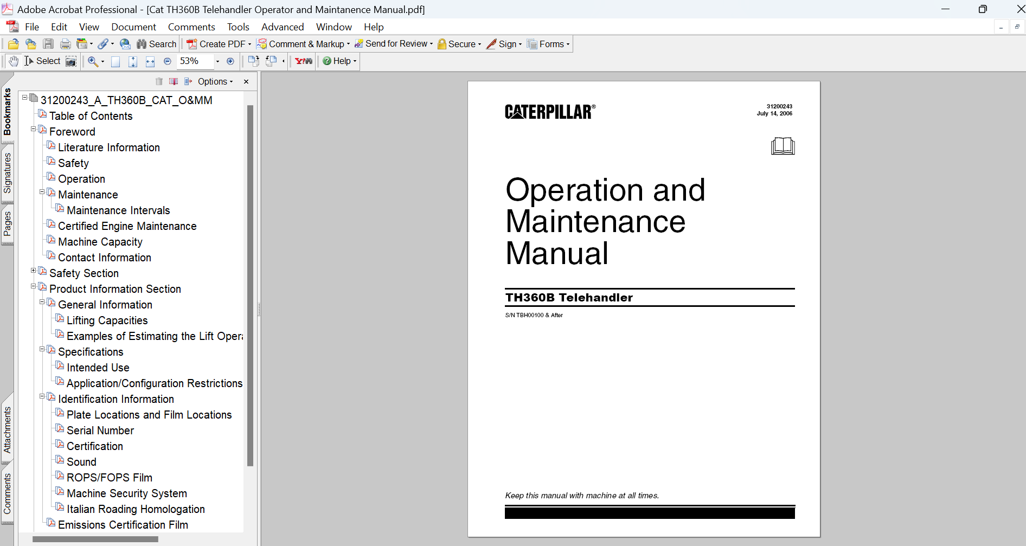The width and height of the screenshot is (1026, 546).
Task: Click the Organizer icon in toolbar
Action: (82, 44)
